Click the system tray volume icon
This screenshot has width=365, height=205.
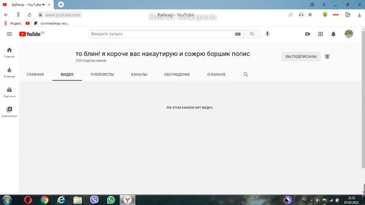tap(318, 200)
